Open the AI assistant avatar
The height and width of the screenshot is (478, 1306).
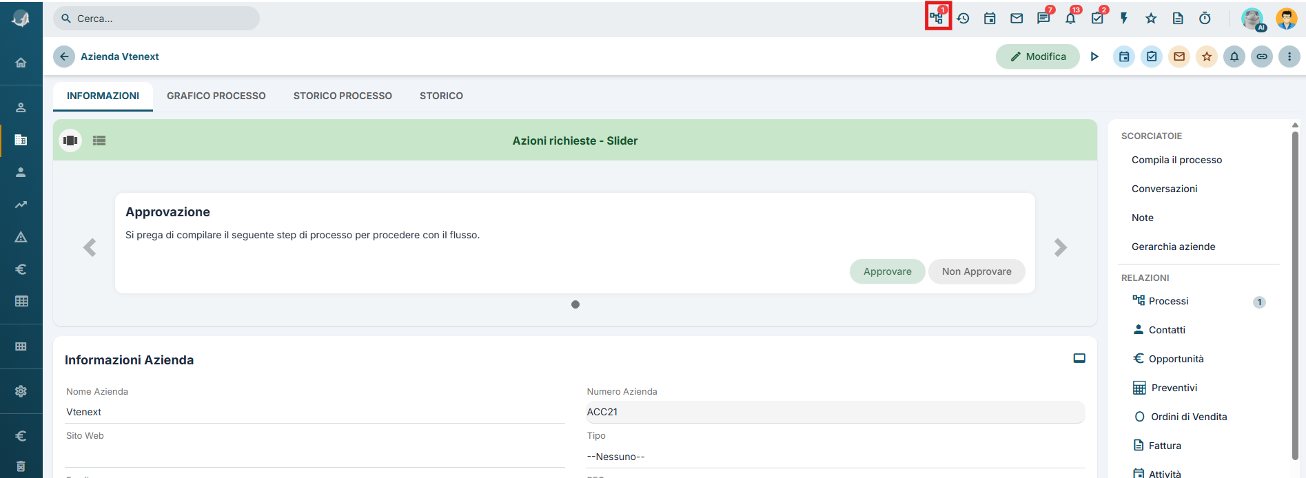coord(1253,19)
